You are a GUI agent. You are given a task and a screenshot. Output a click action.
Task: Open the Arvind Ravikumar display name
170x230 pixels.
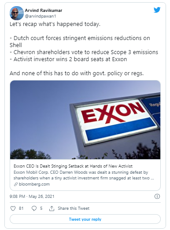click(x=44, y=11)
